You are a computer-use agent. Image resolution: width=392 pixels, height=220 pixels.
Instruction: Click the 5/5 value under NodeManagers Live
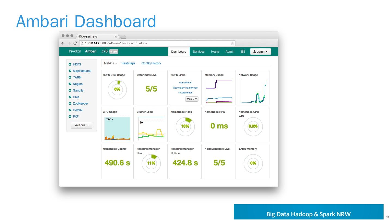click(219, 163)
